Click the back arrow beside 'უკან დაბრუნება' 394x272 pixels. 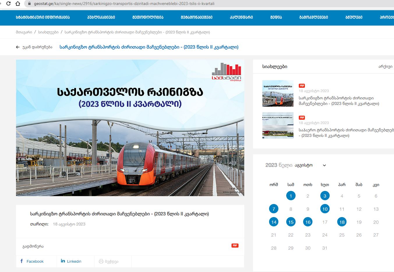18,47
